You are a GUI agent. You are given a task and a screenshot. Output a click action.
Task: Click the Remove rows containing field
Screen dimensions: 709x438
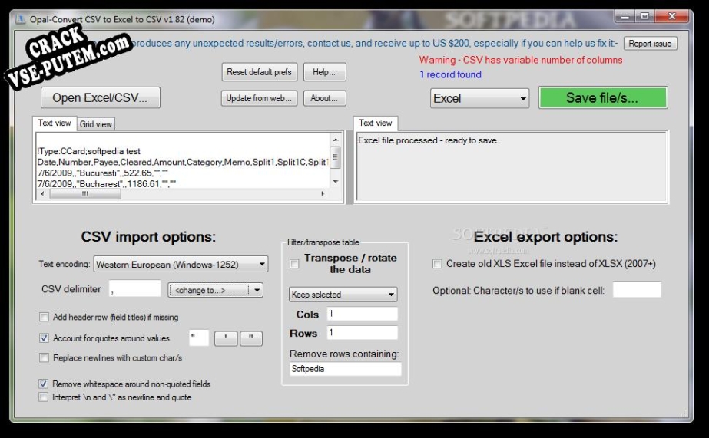[345, 369]
